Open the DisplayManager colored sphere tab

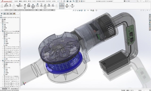pos(14,14)
